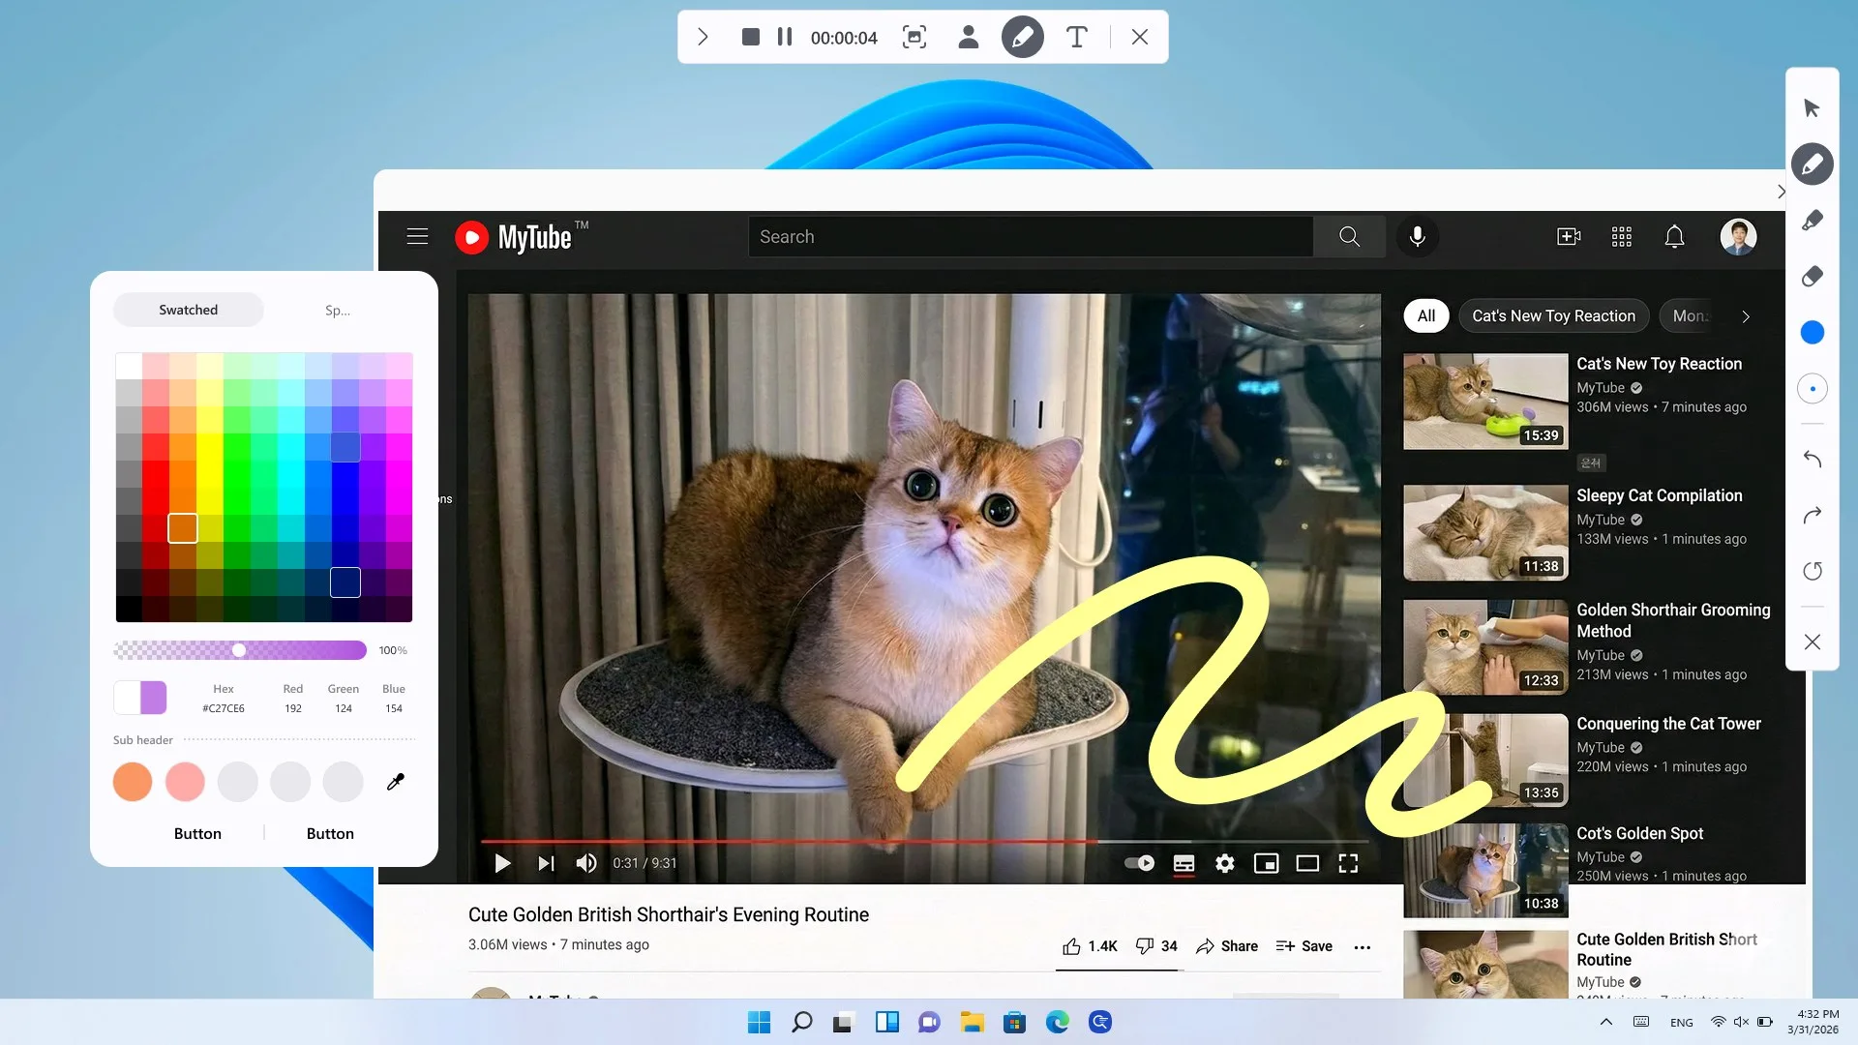Click the MyTube search field

click(x=1030, y=236)
